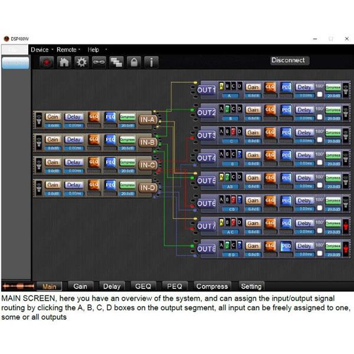354x354 pixels.
Task: Click the home icon in toolbar
Action: coord(64,61)
